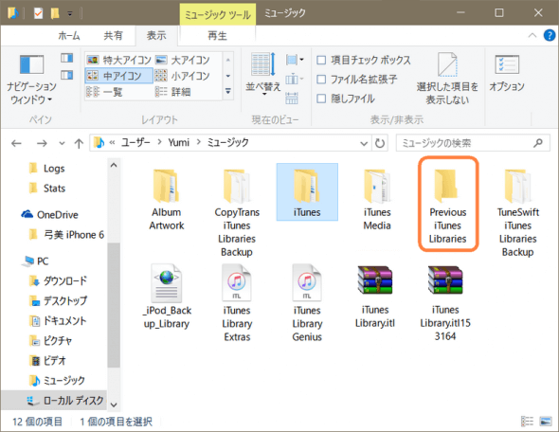Switch to the View (表示) tab
The height and width of the screenshot is (432, 559).
tap(156, 36)
